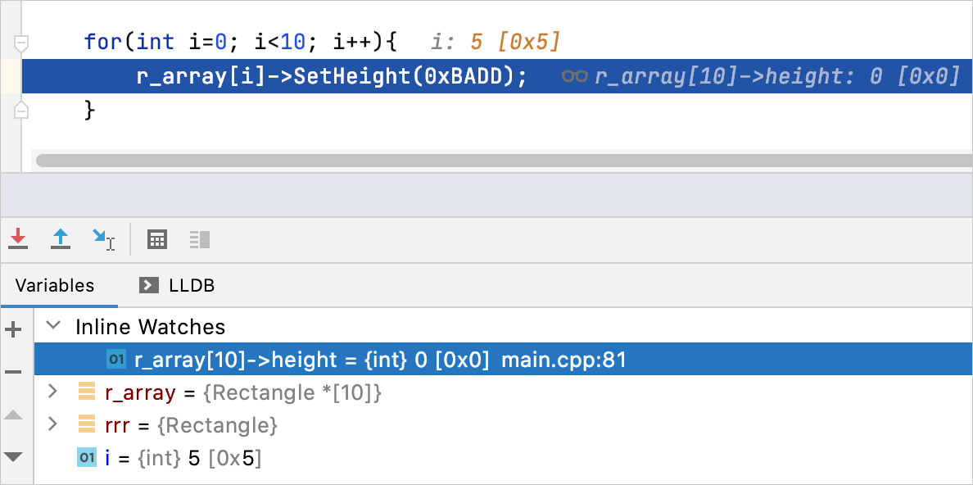Collapse the Inline Watches node

52,326
